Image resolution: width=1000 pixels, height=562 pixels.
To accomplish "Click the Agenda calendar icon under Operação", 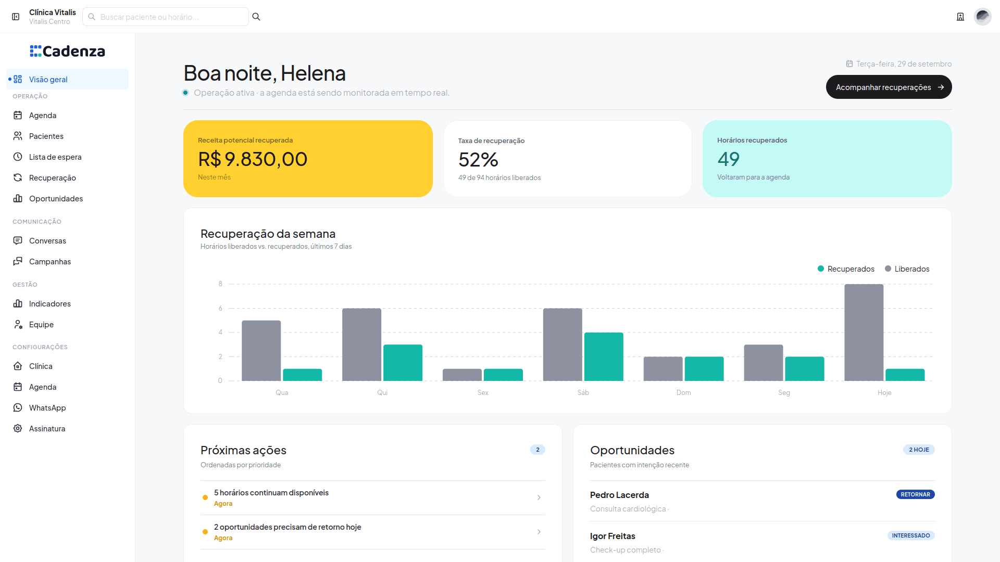I will (18, 115).
